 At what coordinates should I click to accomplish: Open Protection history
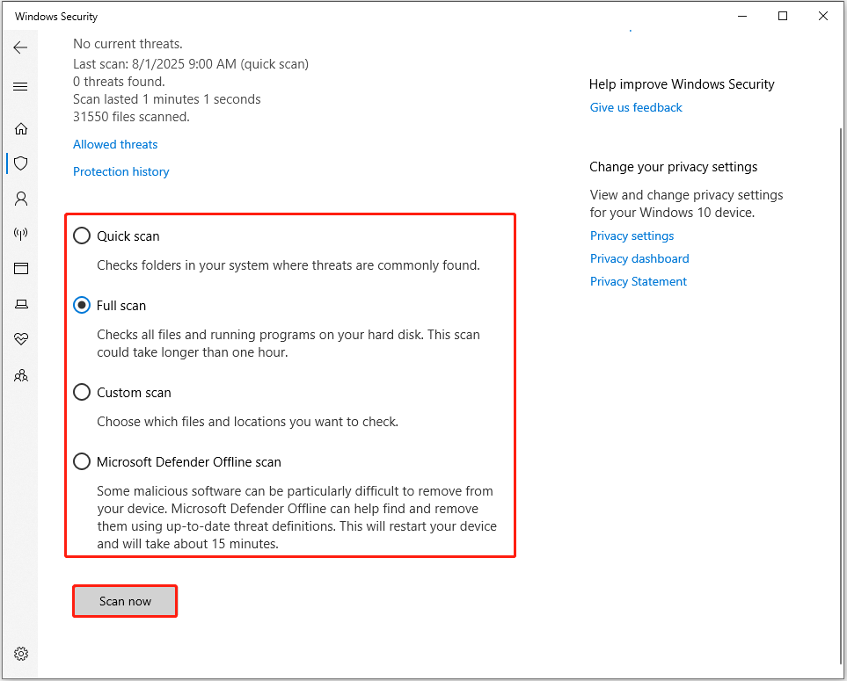(120, 171)
